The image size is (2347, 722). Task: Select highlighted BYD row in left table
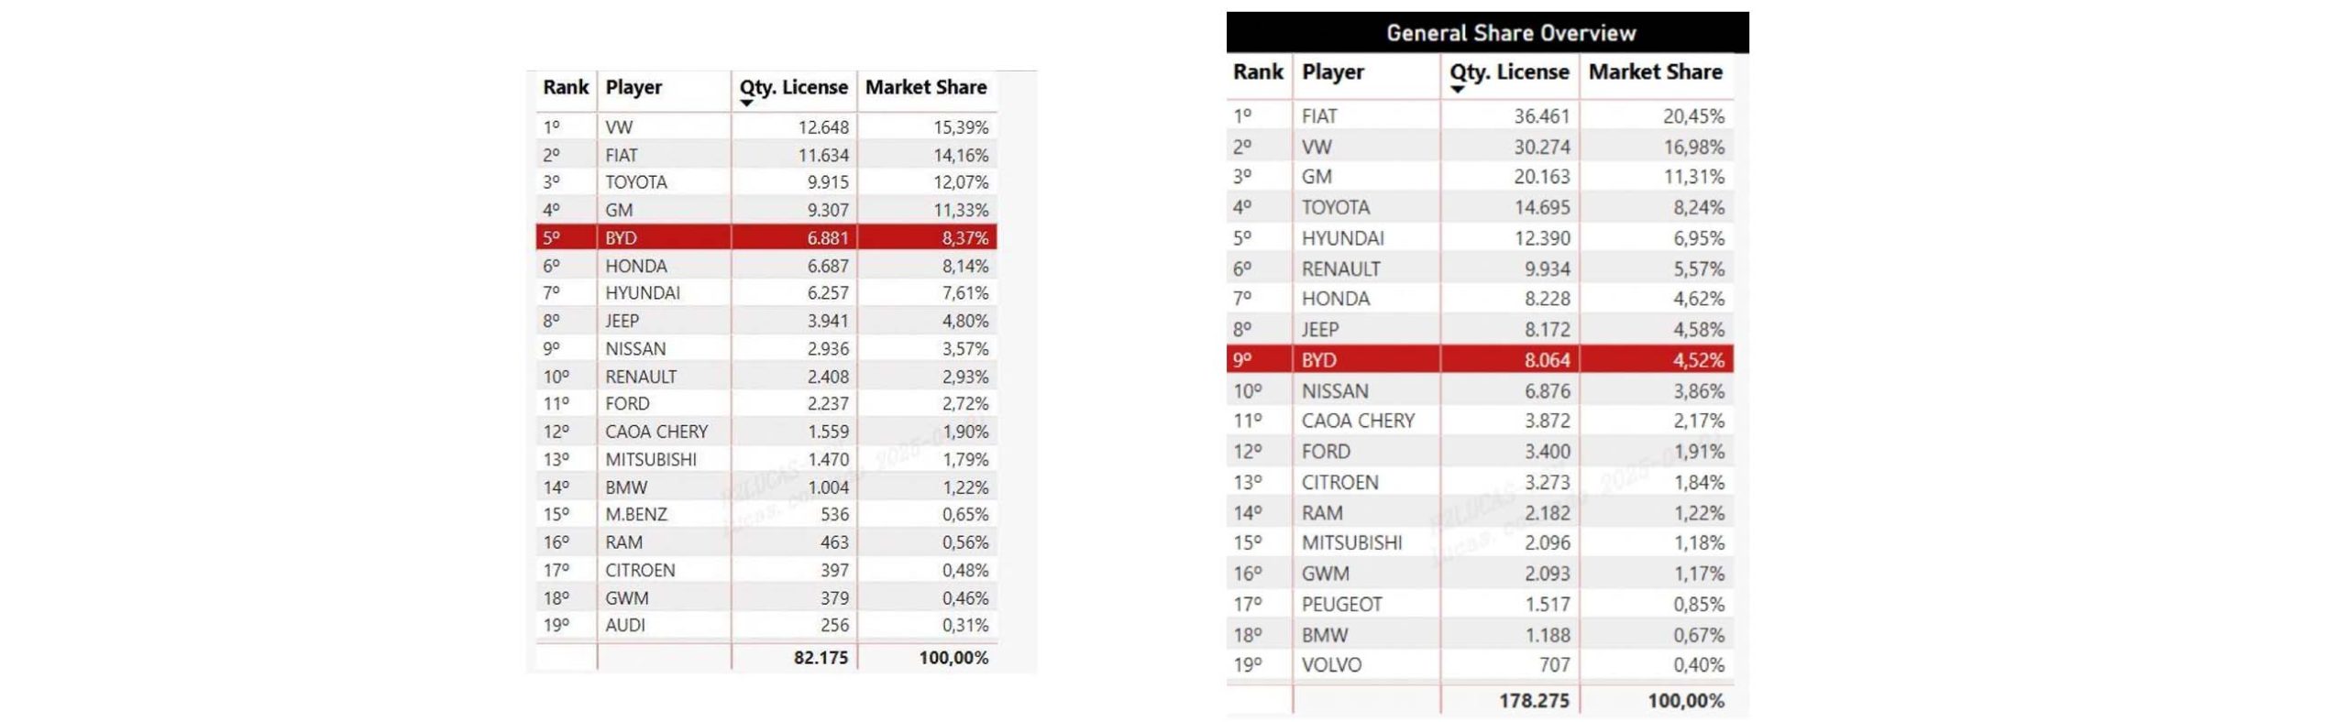[766, 238]
